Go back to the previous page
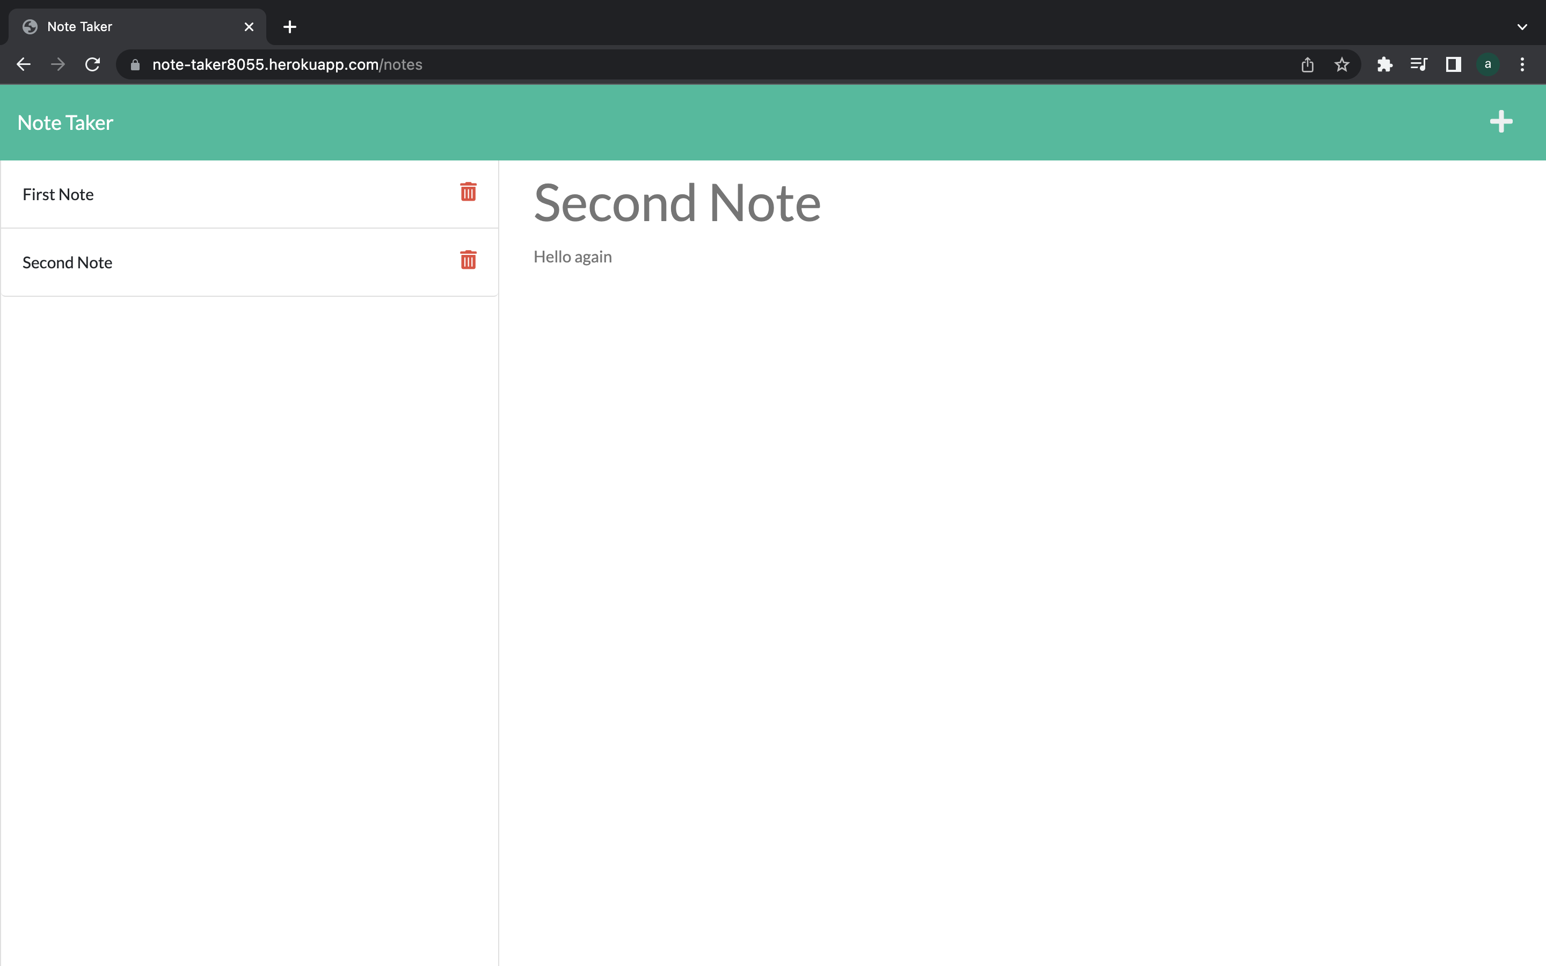 24,64
